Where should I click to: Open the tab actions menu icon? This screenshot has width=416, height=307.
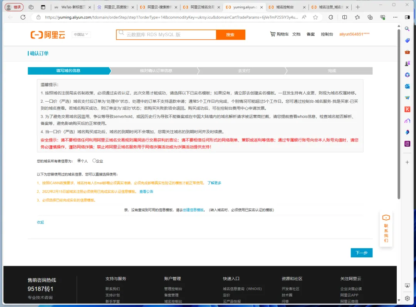43,7
